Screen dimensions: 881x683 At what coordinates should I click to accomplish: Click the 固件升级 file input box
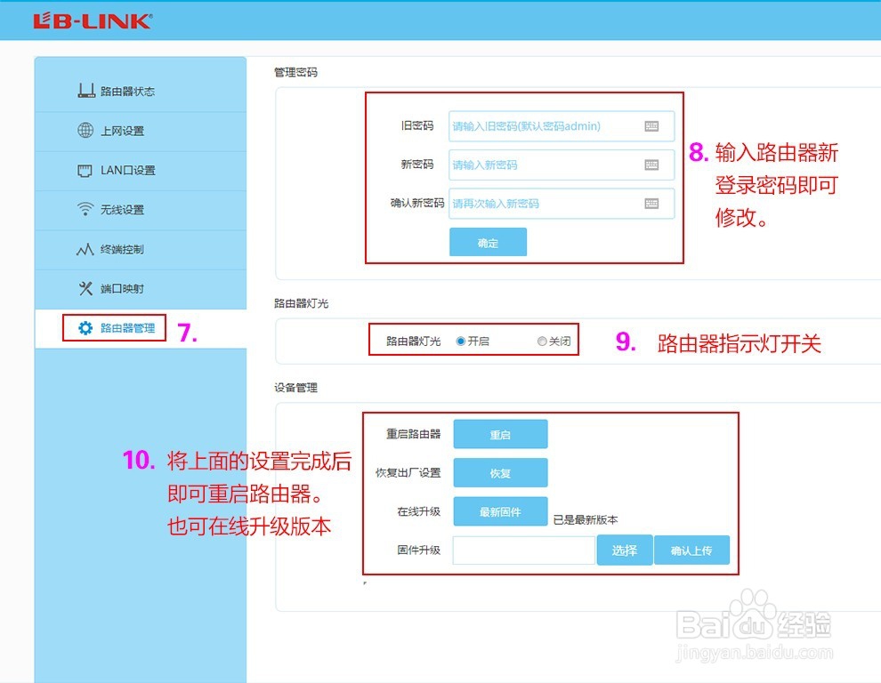point(523,550)
